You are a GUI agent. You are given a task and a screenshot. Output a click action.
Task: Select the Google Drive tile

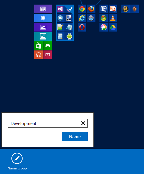tap(113, 27)
